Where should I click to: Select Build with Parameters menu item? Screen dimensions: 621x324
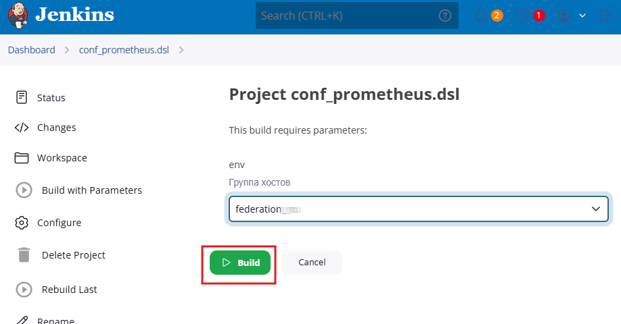(91, 190)
